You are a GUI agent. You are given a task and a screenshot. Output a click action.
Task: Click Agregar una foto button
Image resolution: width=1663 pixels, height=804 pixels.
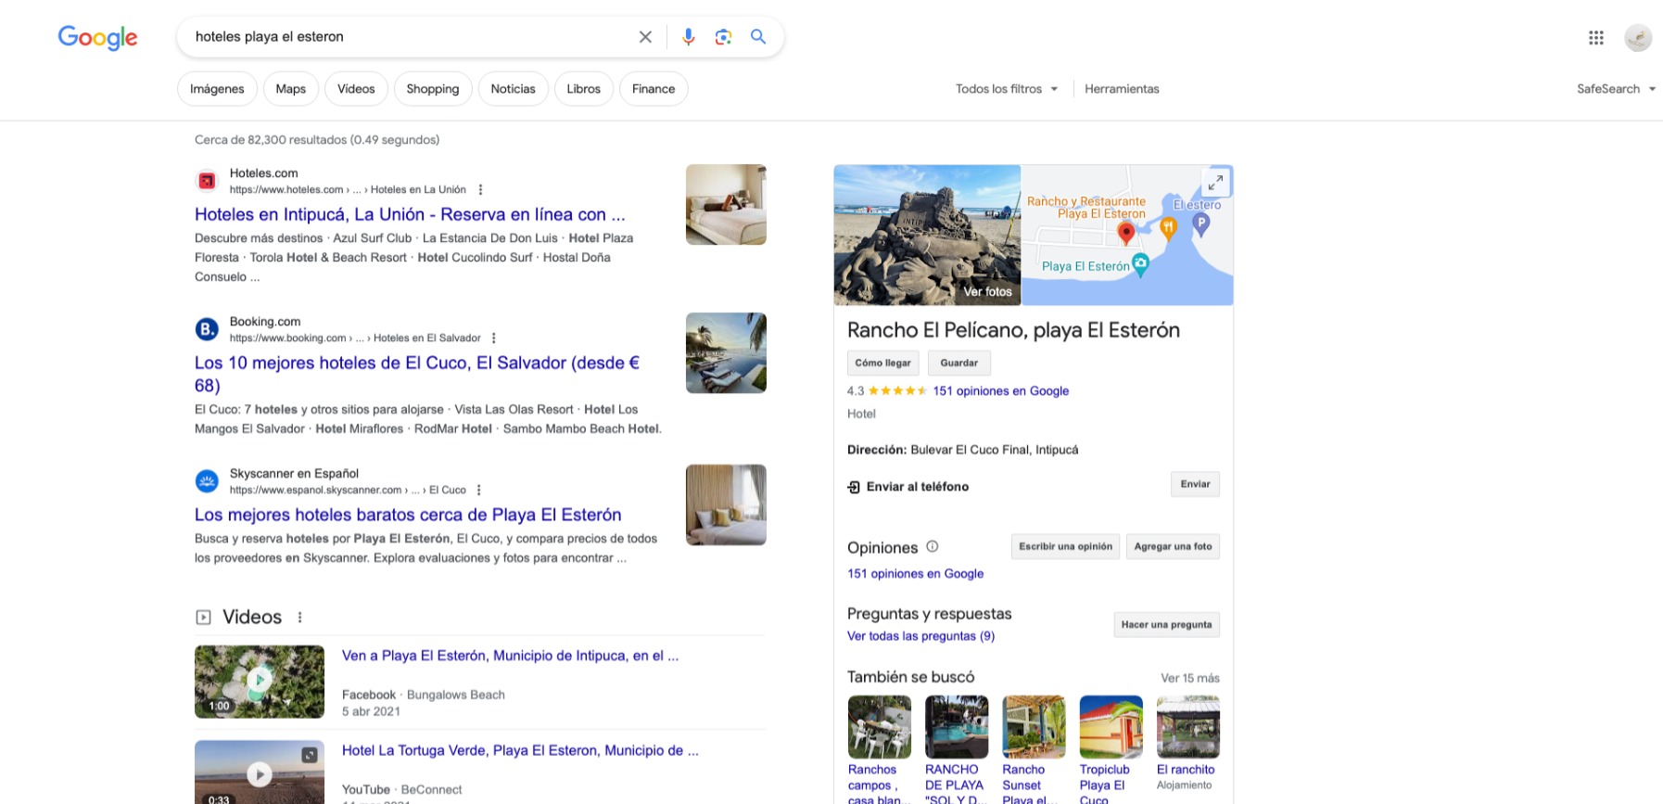coord(1173,547)
